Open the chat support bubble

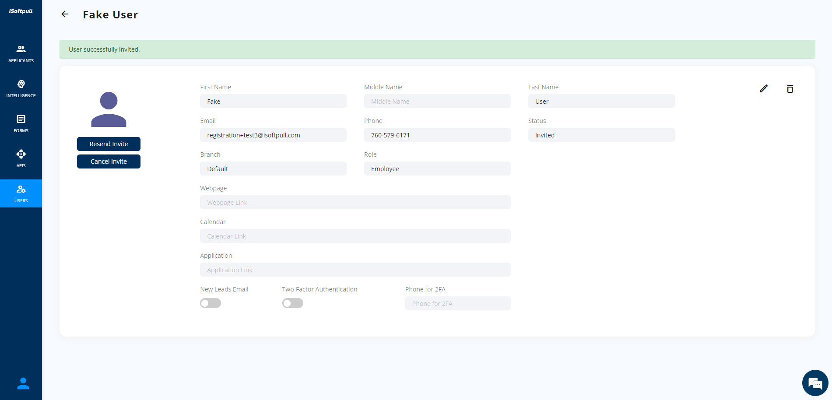[815, 383]
